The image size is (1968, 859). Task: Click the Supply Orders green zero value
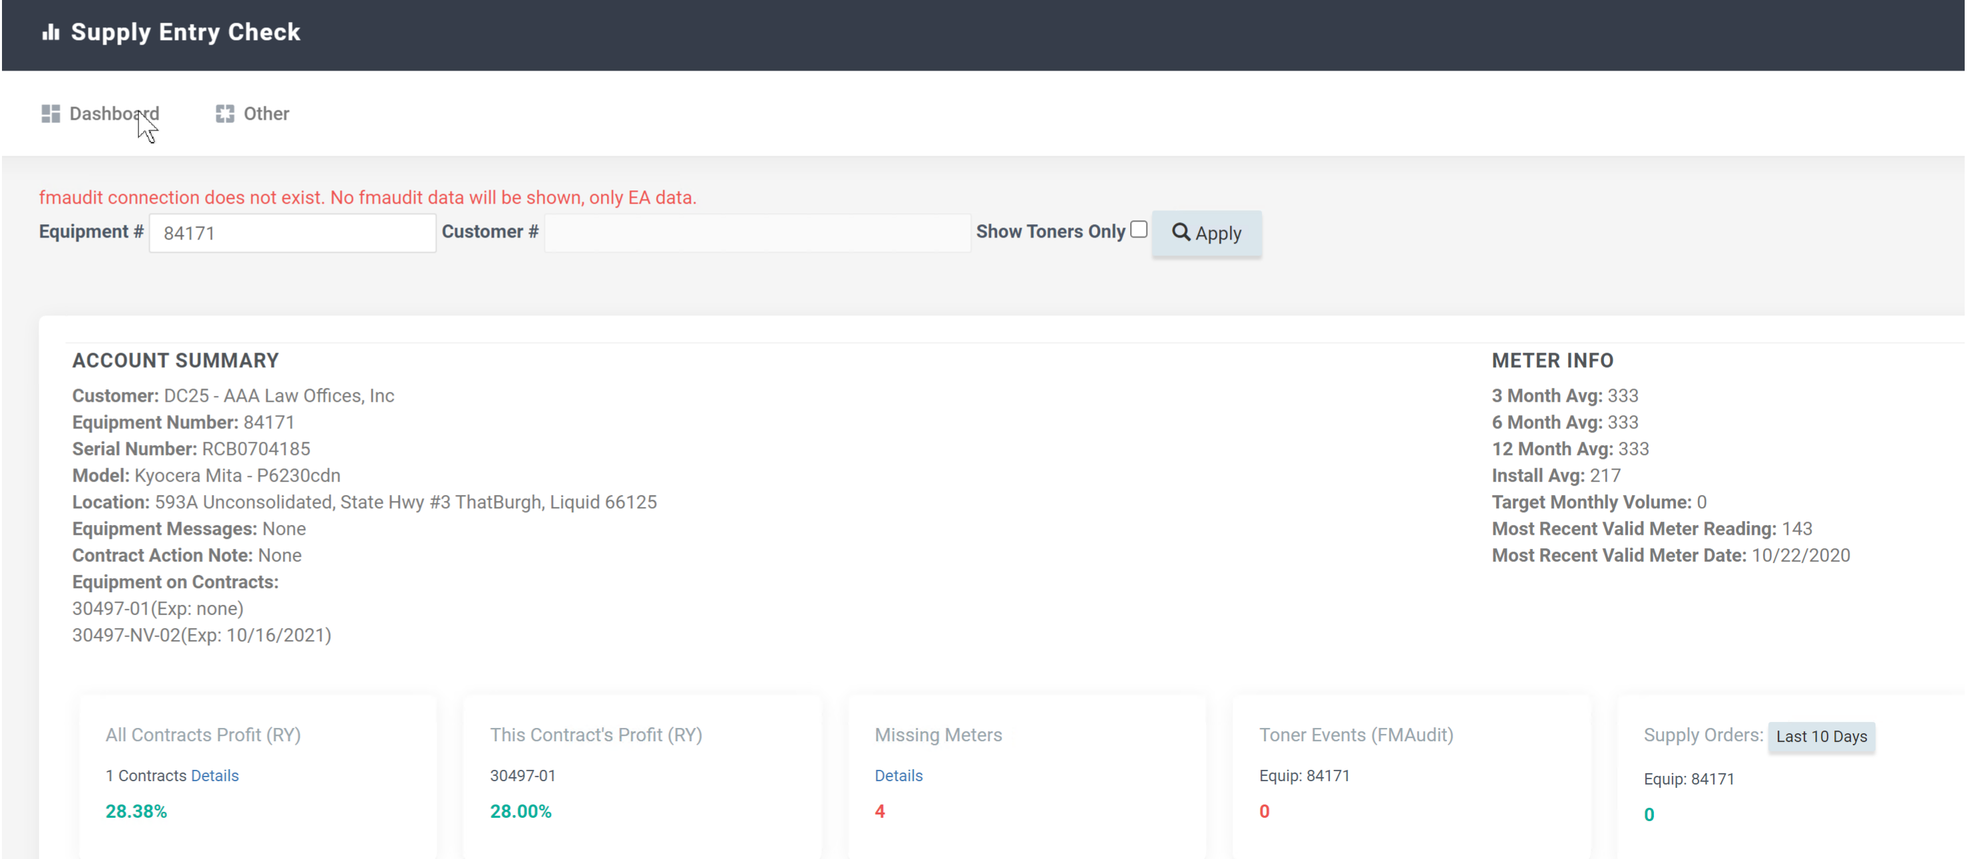tap(1649, 814)
